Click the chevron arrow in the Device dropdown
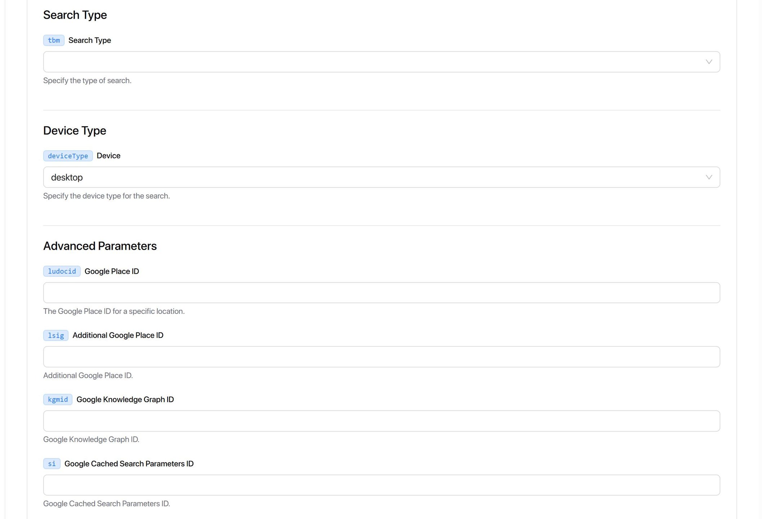 [709, 177]
